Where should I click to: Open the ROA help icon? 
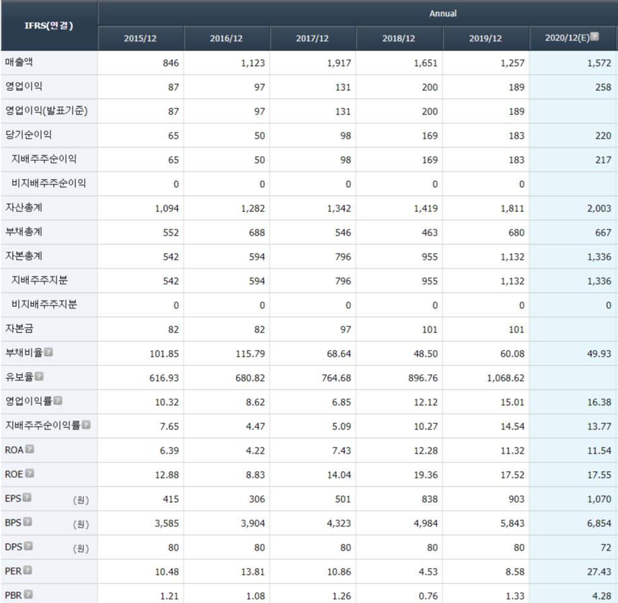[x=29, y=449]
